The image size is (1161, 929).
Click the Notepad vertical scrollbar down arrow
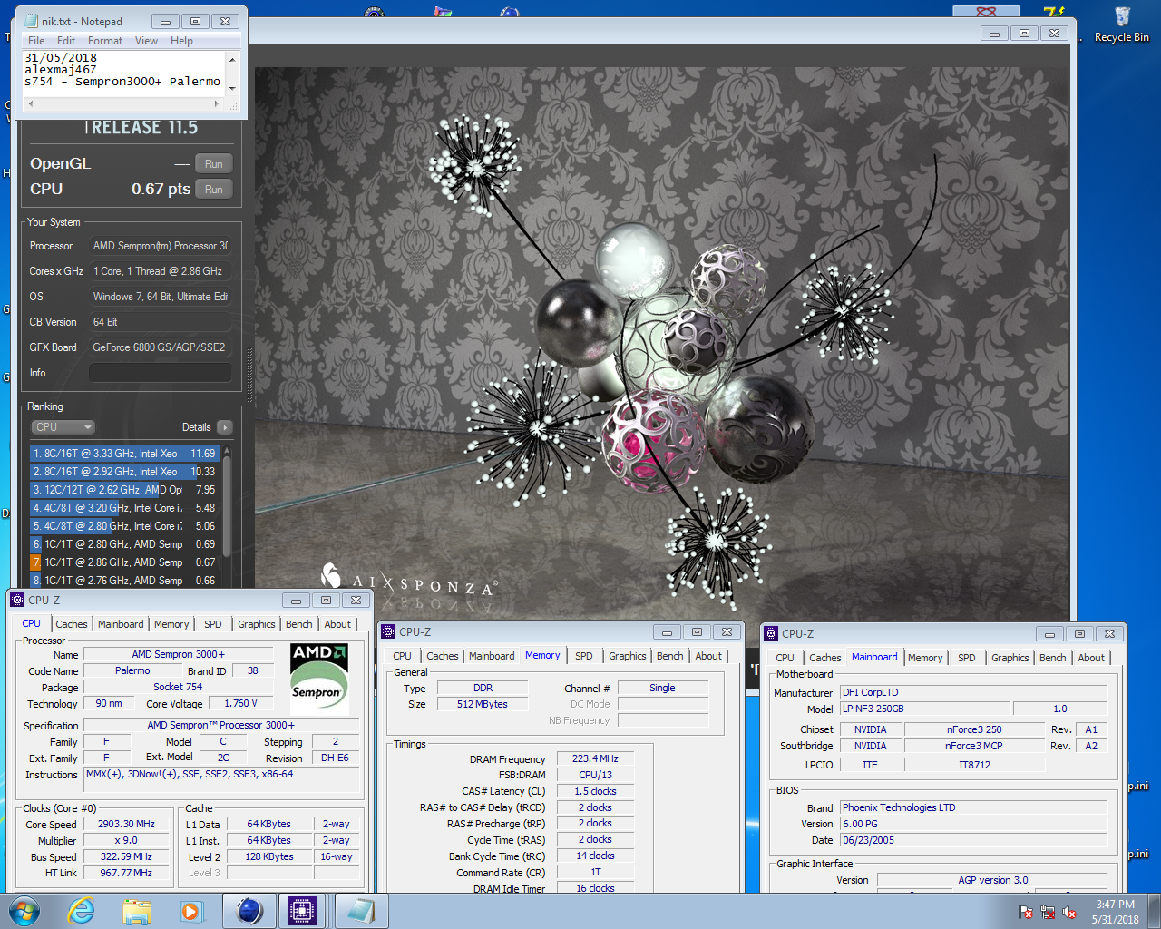click(x=232, y=88)
